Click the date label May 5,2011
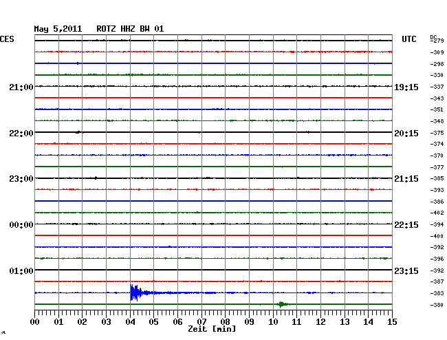This screenshot has height=340, width=447. (58, 29)
